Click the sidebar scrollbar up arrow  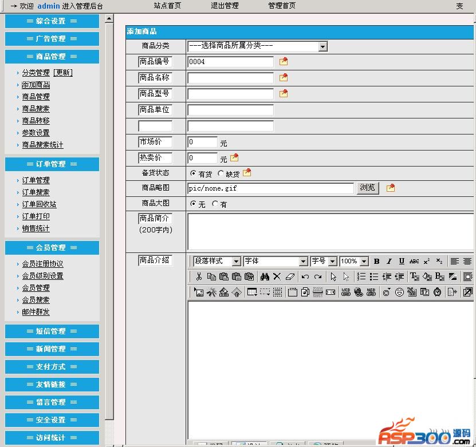109,19
